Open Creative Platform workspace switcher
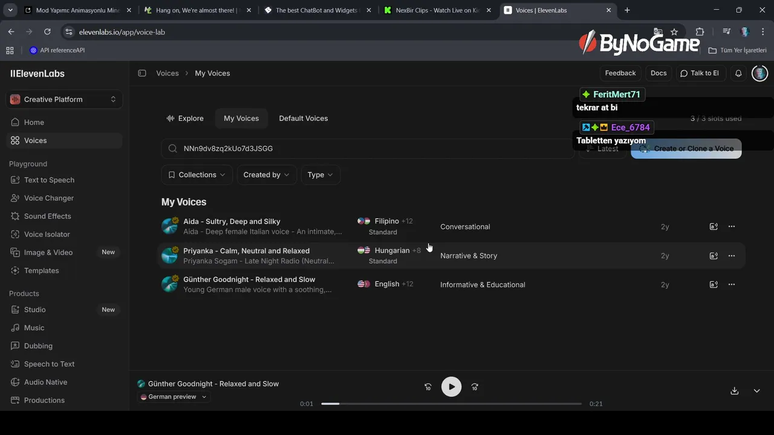 click(x=64, y=99)
